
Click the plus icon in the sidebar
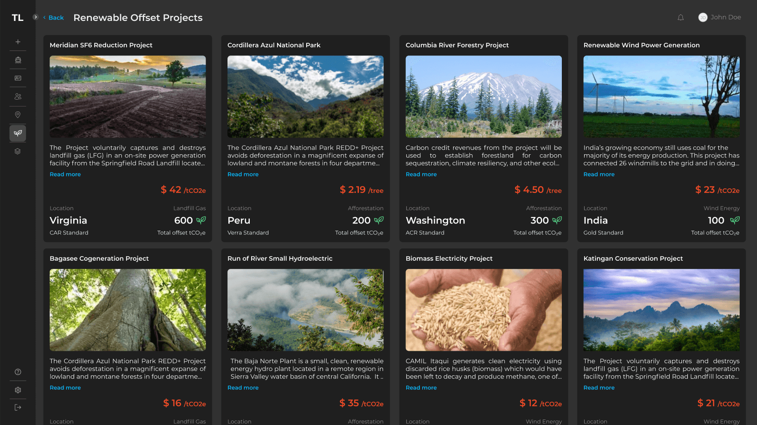[18, 42]
